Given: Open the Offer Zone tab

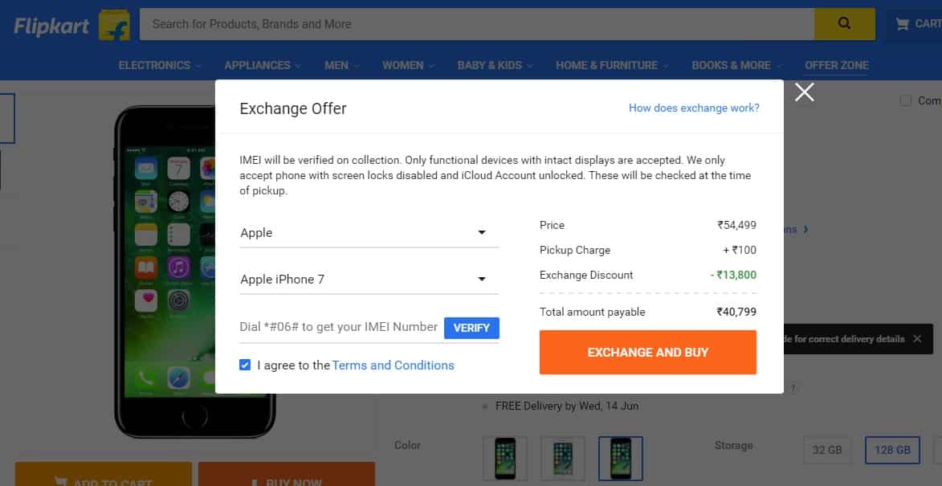Looking at the screenshot, I should (836, 66).
